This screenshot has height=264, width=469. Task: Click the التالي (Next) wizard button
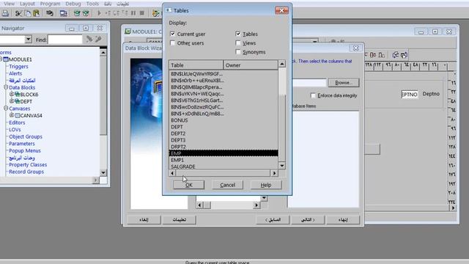(308, 220)
